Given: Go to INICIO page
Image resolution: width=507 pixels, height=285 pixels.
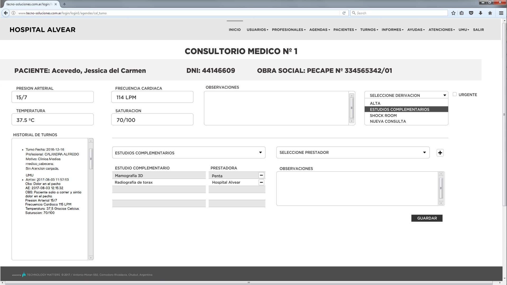Looking at the screenshot, I should (x=235, y=30).
